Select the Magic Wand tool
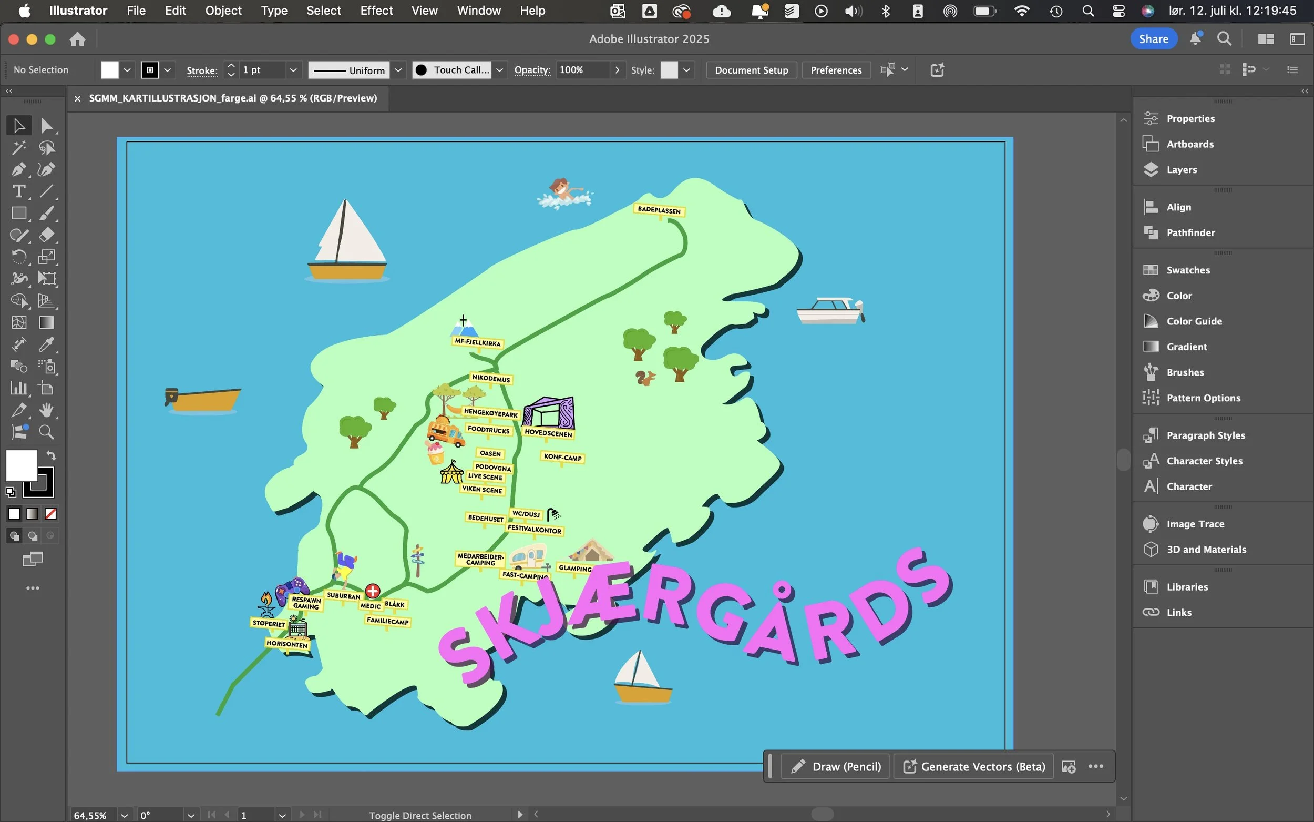The image size is (1314, 822). pos(18,148)
